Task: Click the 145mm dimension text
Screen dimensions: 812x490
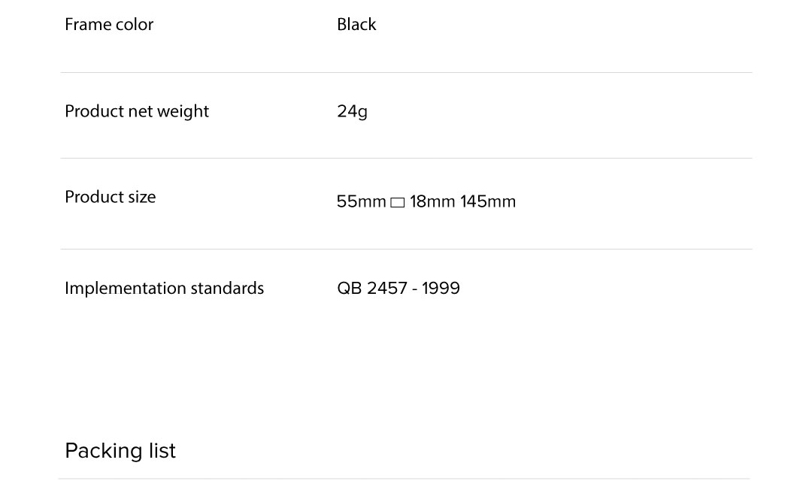Action: [488, 201]
